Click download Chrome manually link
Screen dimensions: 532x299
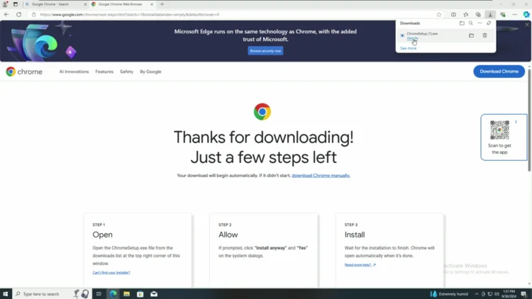321,175
